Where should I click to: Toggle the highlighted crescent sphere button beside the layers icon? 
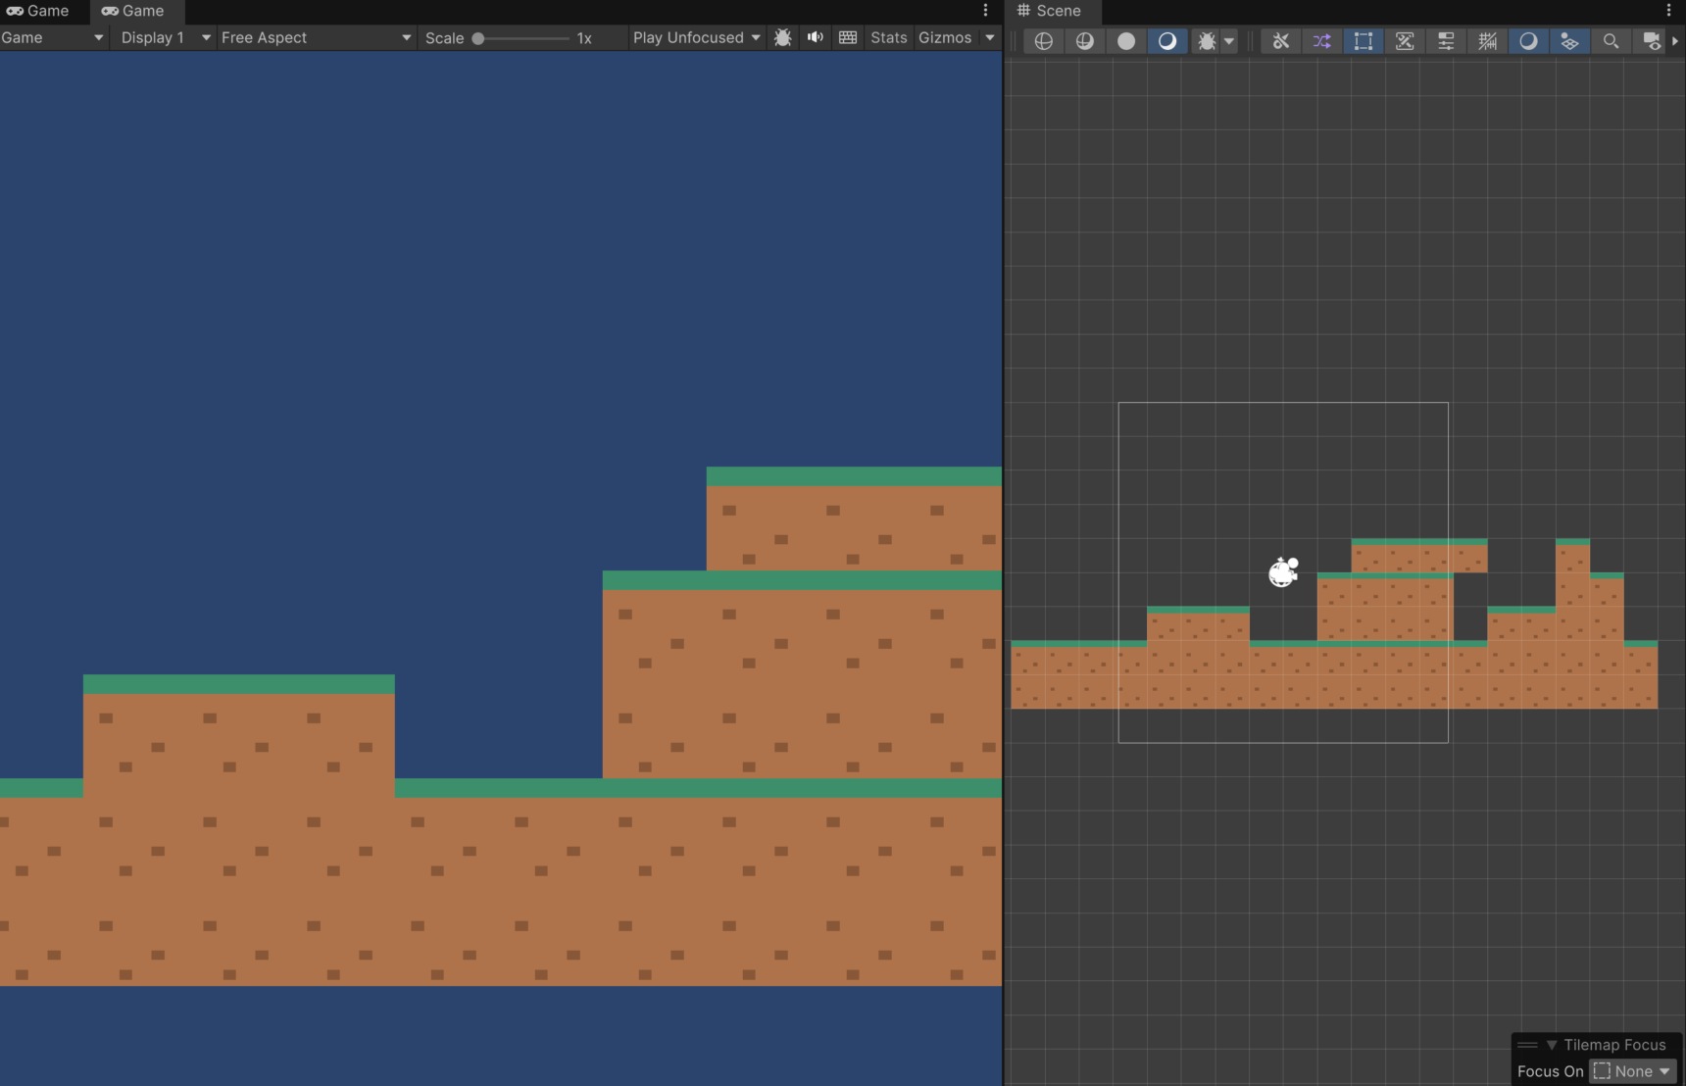pyautogui.click(x=1528, y=41)
